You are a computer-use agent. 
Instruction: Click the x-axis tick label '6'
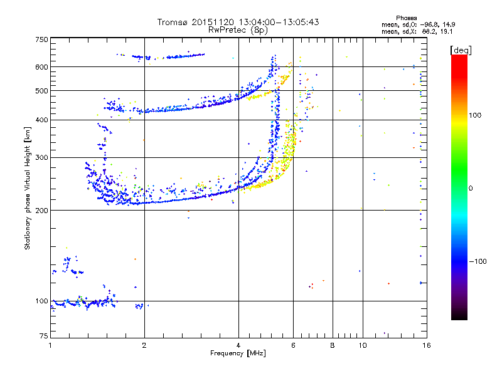(293, 345)
